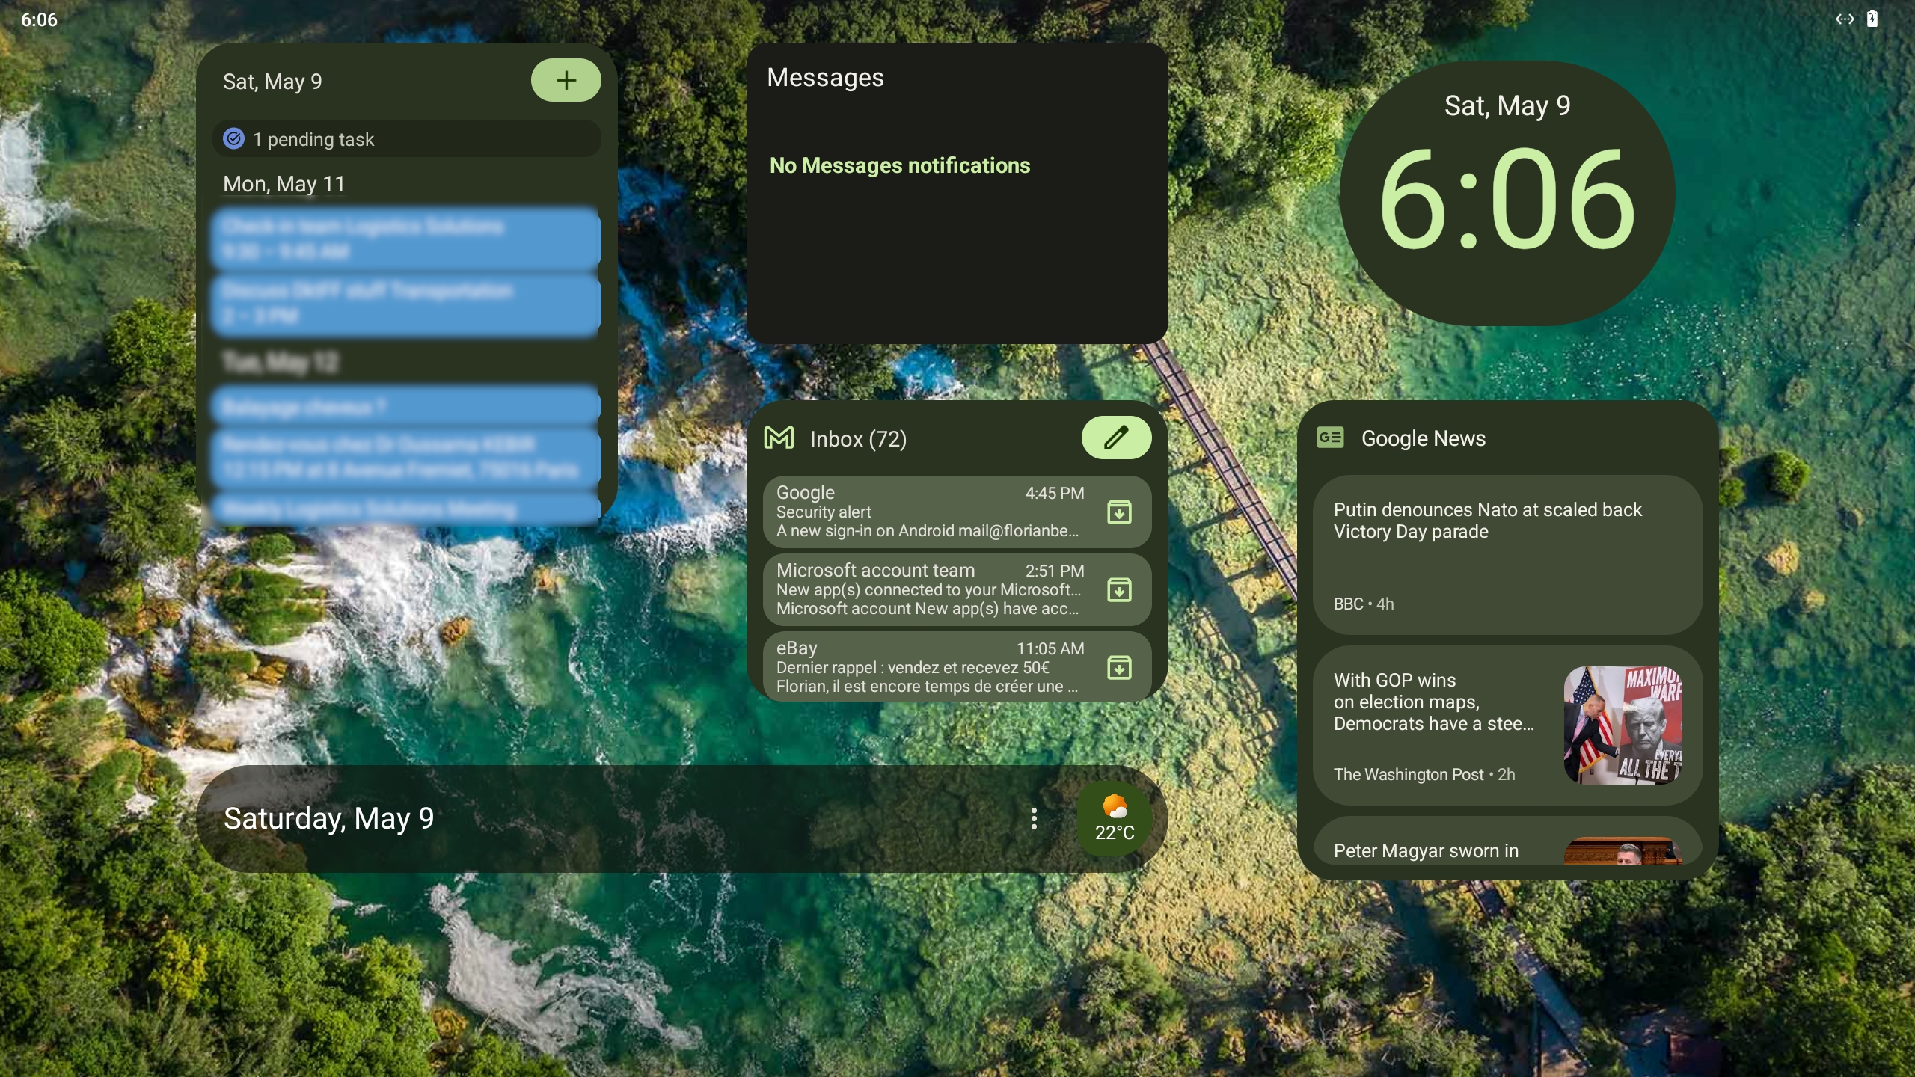Archive the eBay email
1915x1077 pixels.
pyautogui.click(x=1119, y=667)
